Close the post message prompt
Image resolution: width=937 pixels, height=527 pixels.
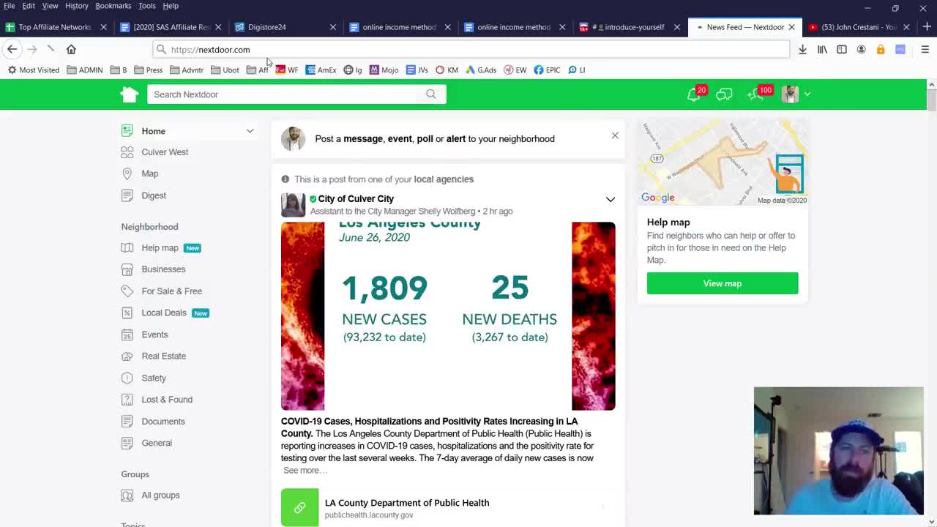tap(615, 135)
